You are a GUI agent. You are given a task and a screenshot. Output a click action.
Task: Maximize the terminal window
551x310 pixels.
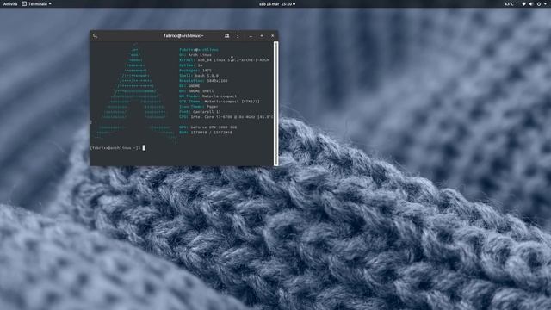(262, 36)
